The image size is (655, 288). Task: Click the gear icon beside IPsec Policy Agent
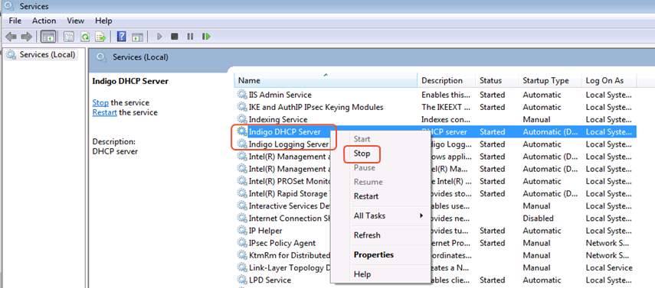(x=242, y=243)
